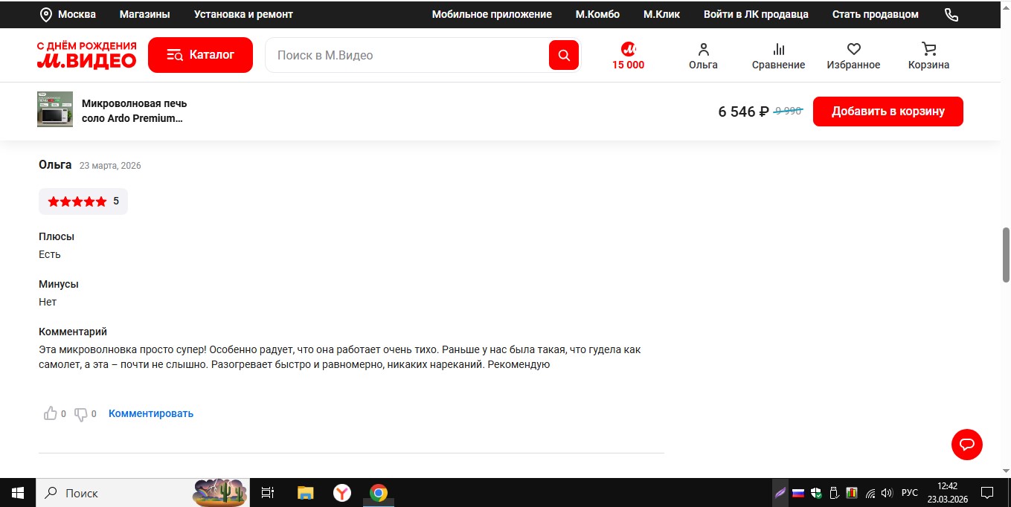The image size is (1011, 507).
Task: Open File Explorer from the taskbar
Action: (x=305, y=493)
